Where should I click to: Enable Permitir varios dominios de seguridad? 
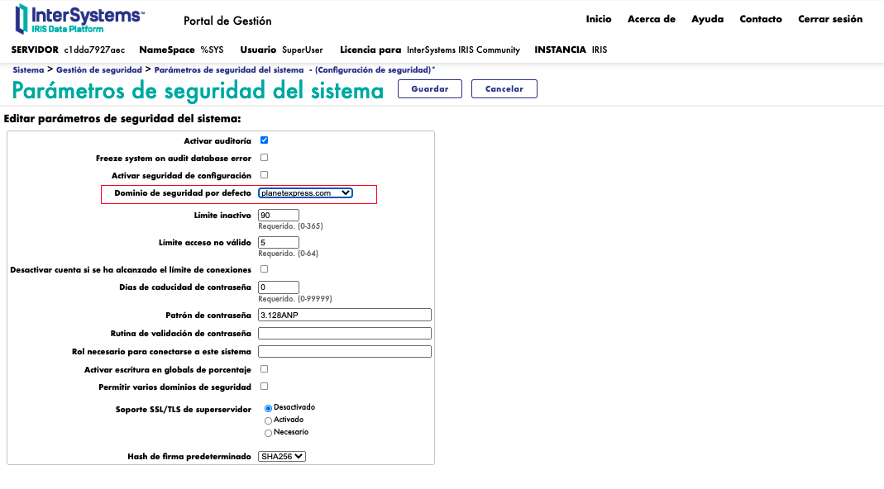264,387
